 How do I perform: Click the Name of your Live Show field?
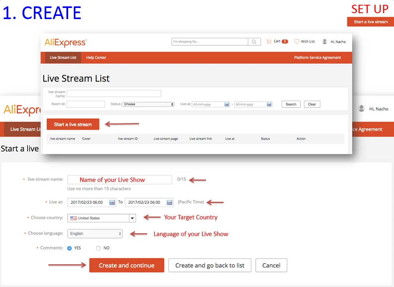pyautogui.click(x=120, y=180)
